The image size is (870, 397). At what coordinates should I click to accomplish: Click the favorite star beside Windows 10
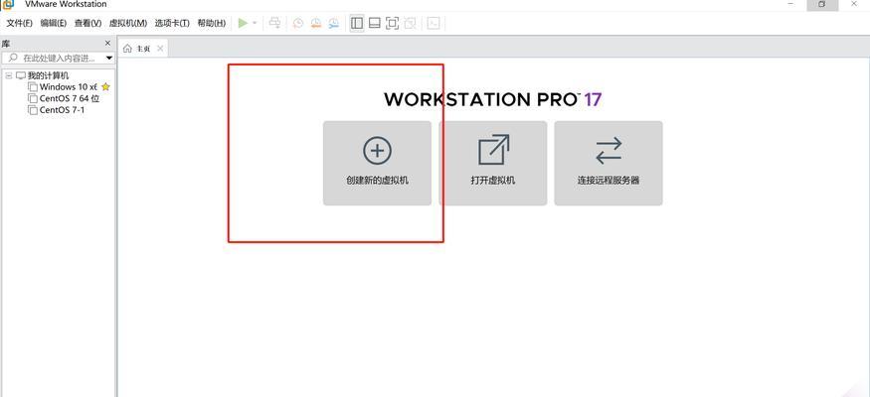pyautogui.click(x=105, y=87)
